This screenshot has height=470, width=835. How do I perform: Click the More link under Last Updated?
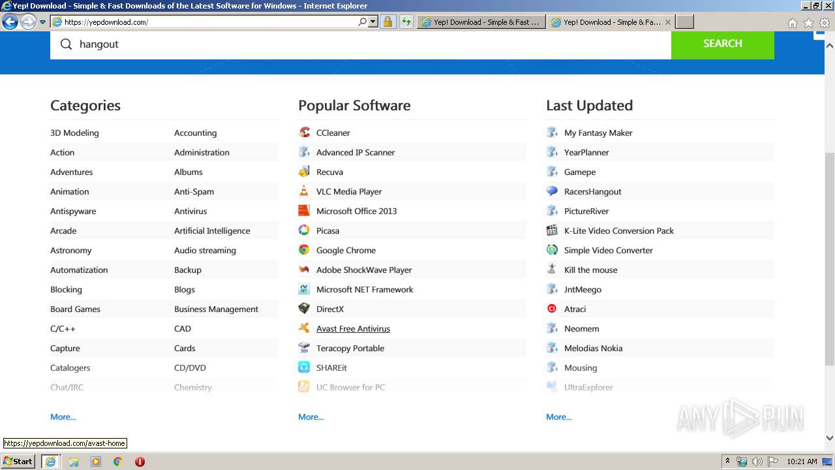(558, 416)
